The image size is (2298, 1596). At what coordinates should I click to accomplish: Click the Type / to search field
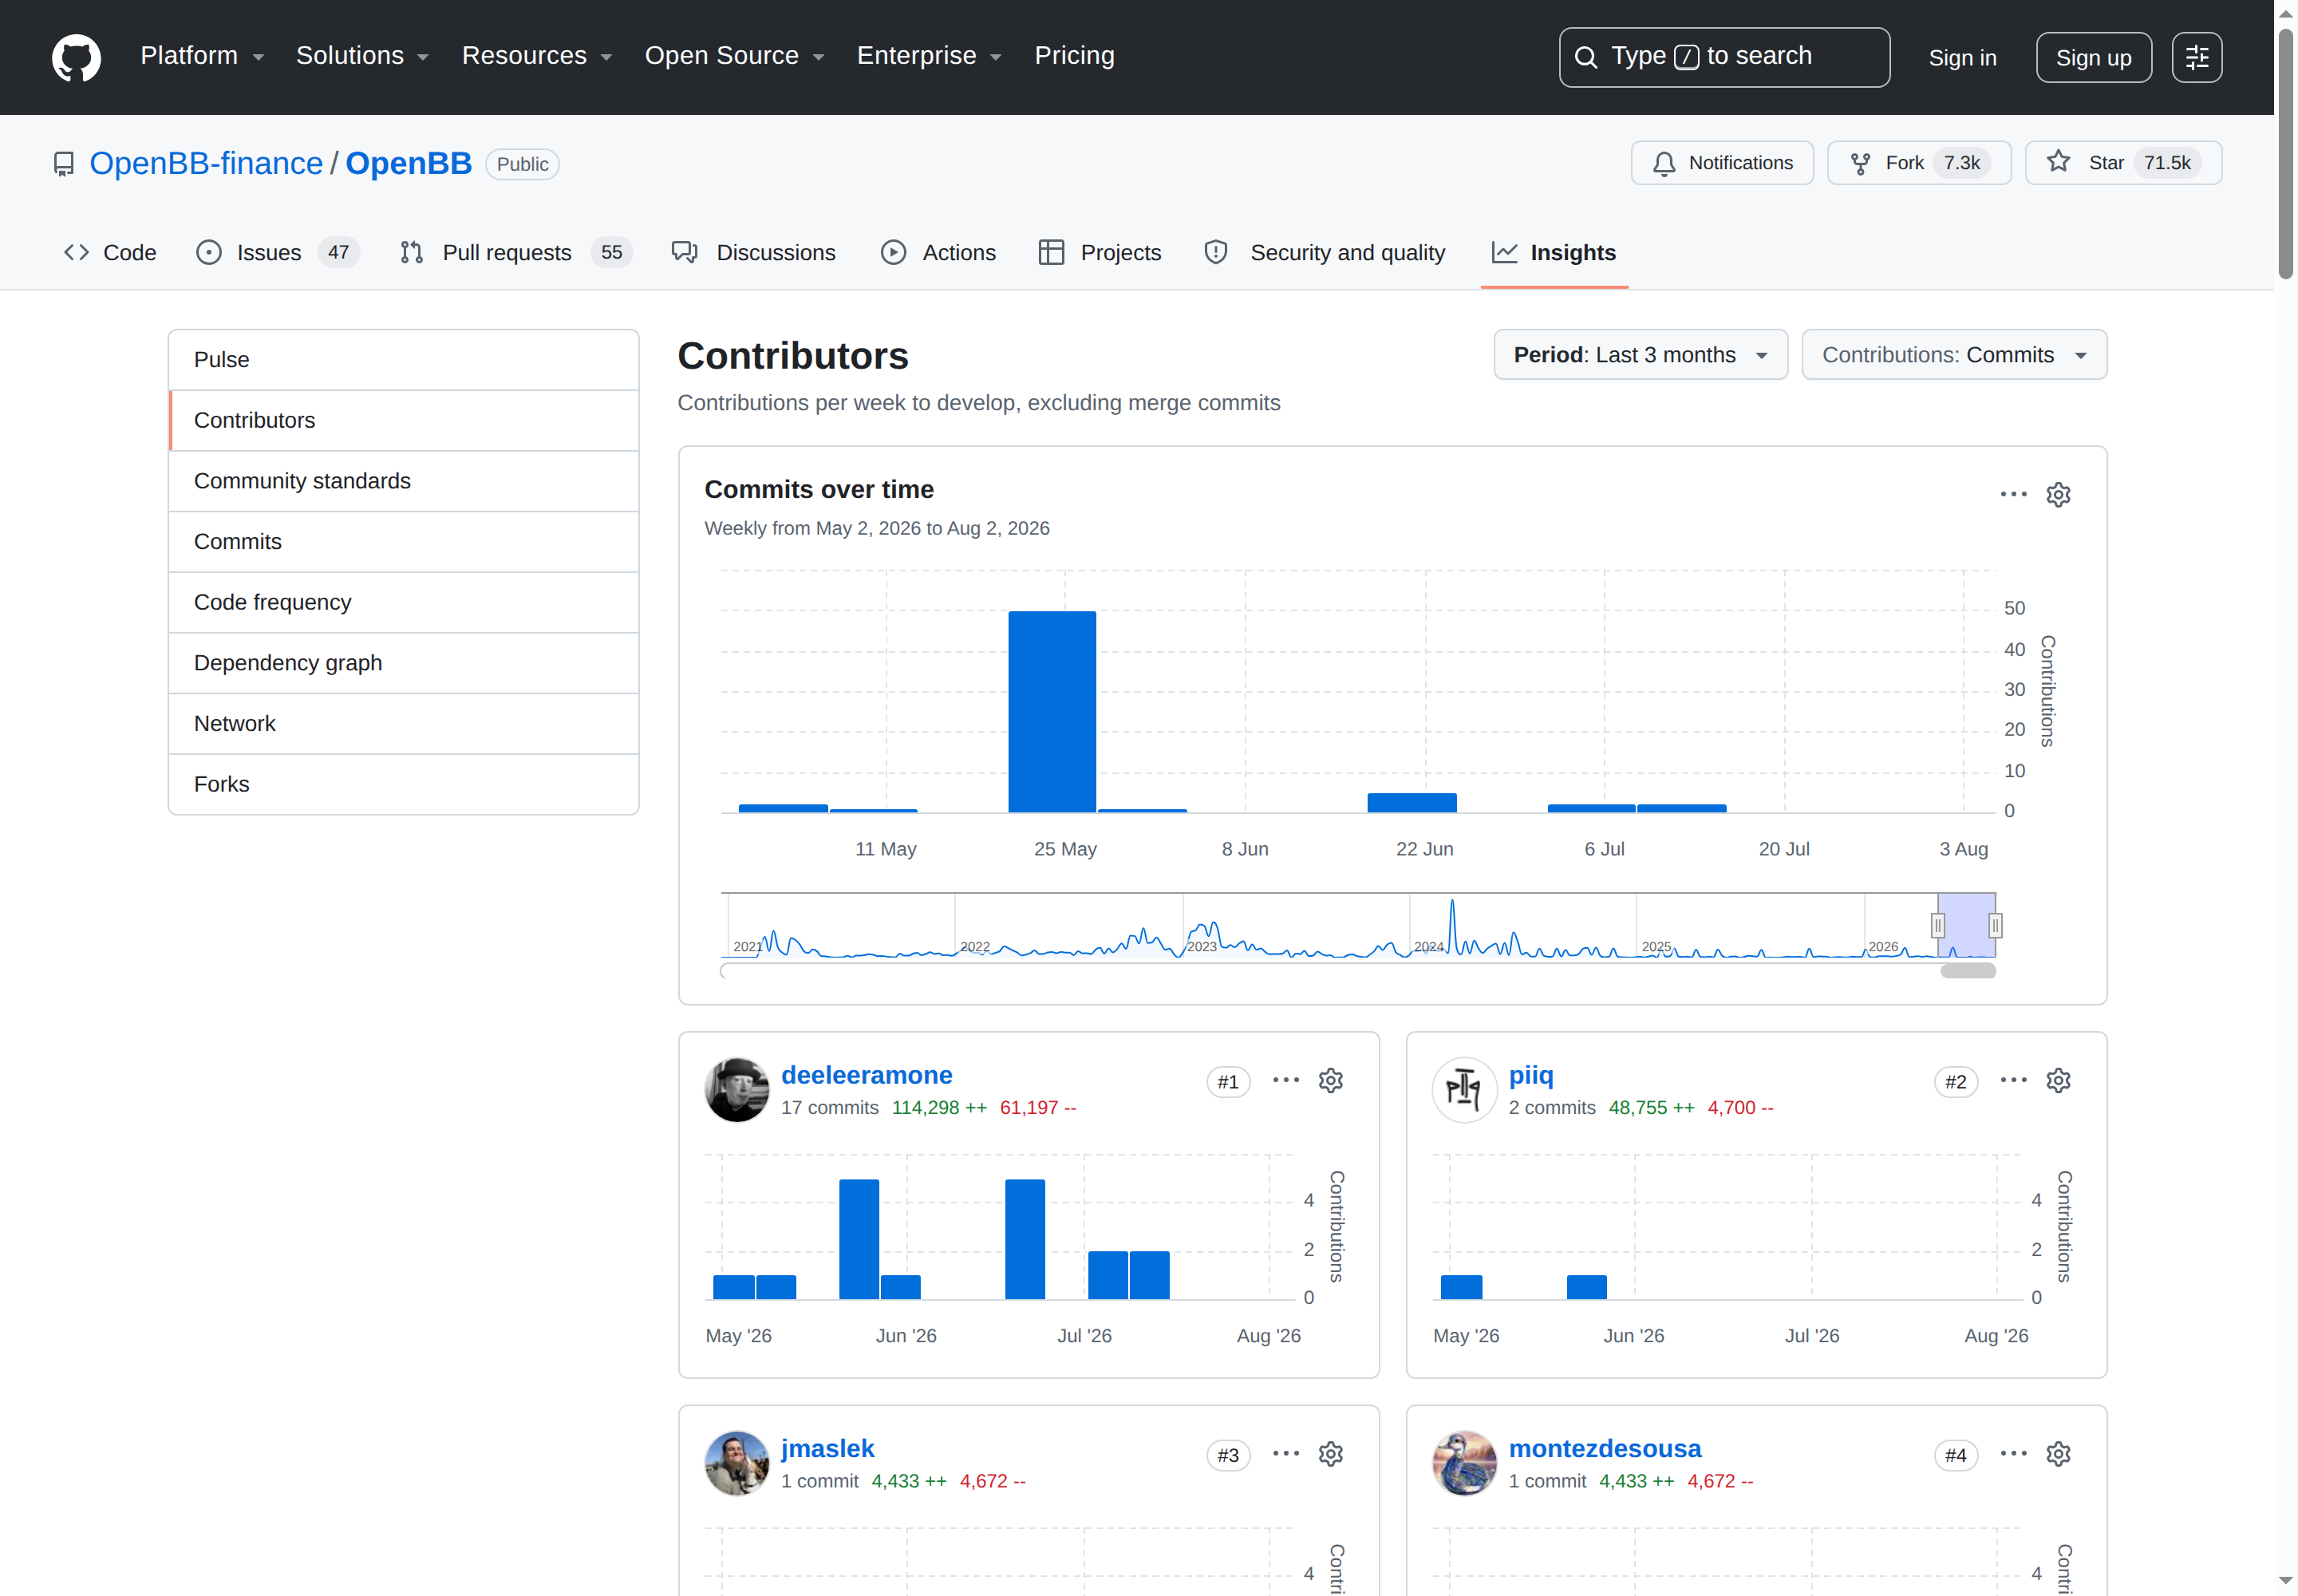[x=1724, y=57]
